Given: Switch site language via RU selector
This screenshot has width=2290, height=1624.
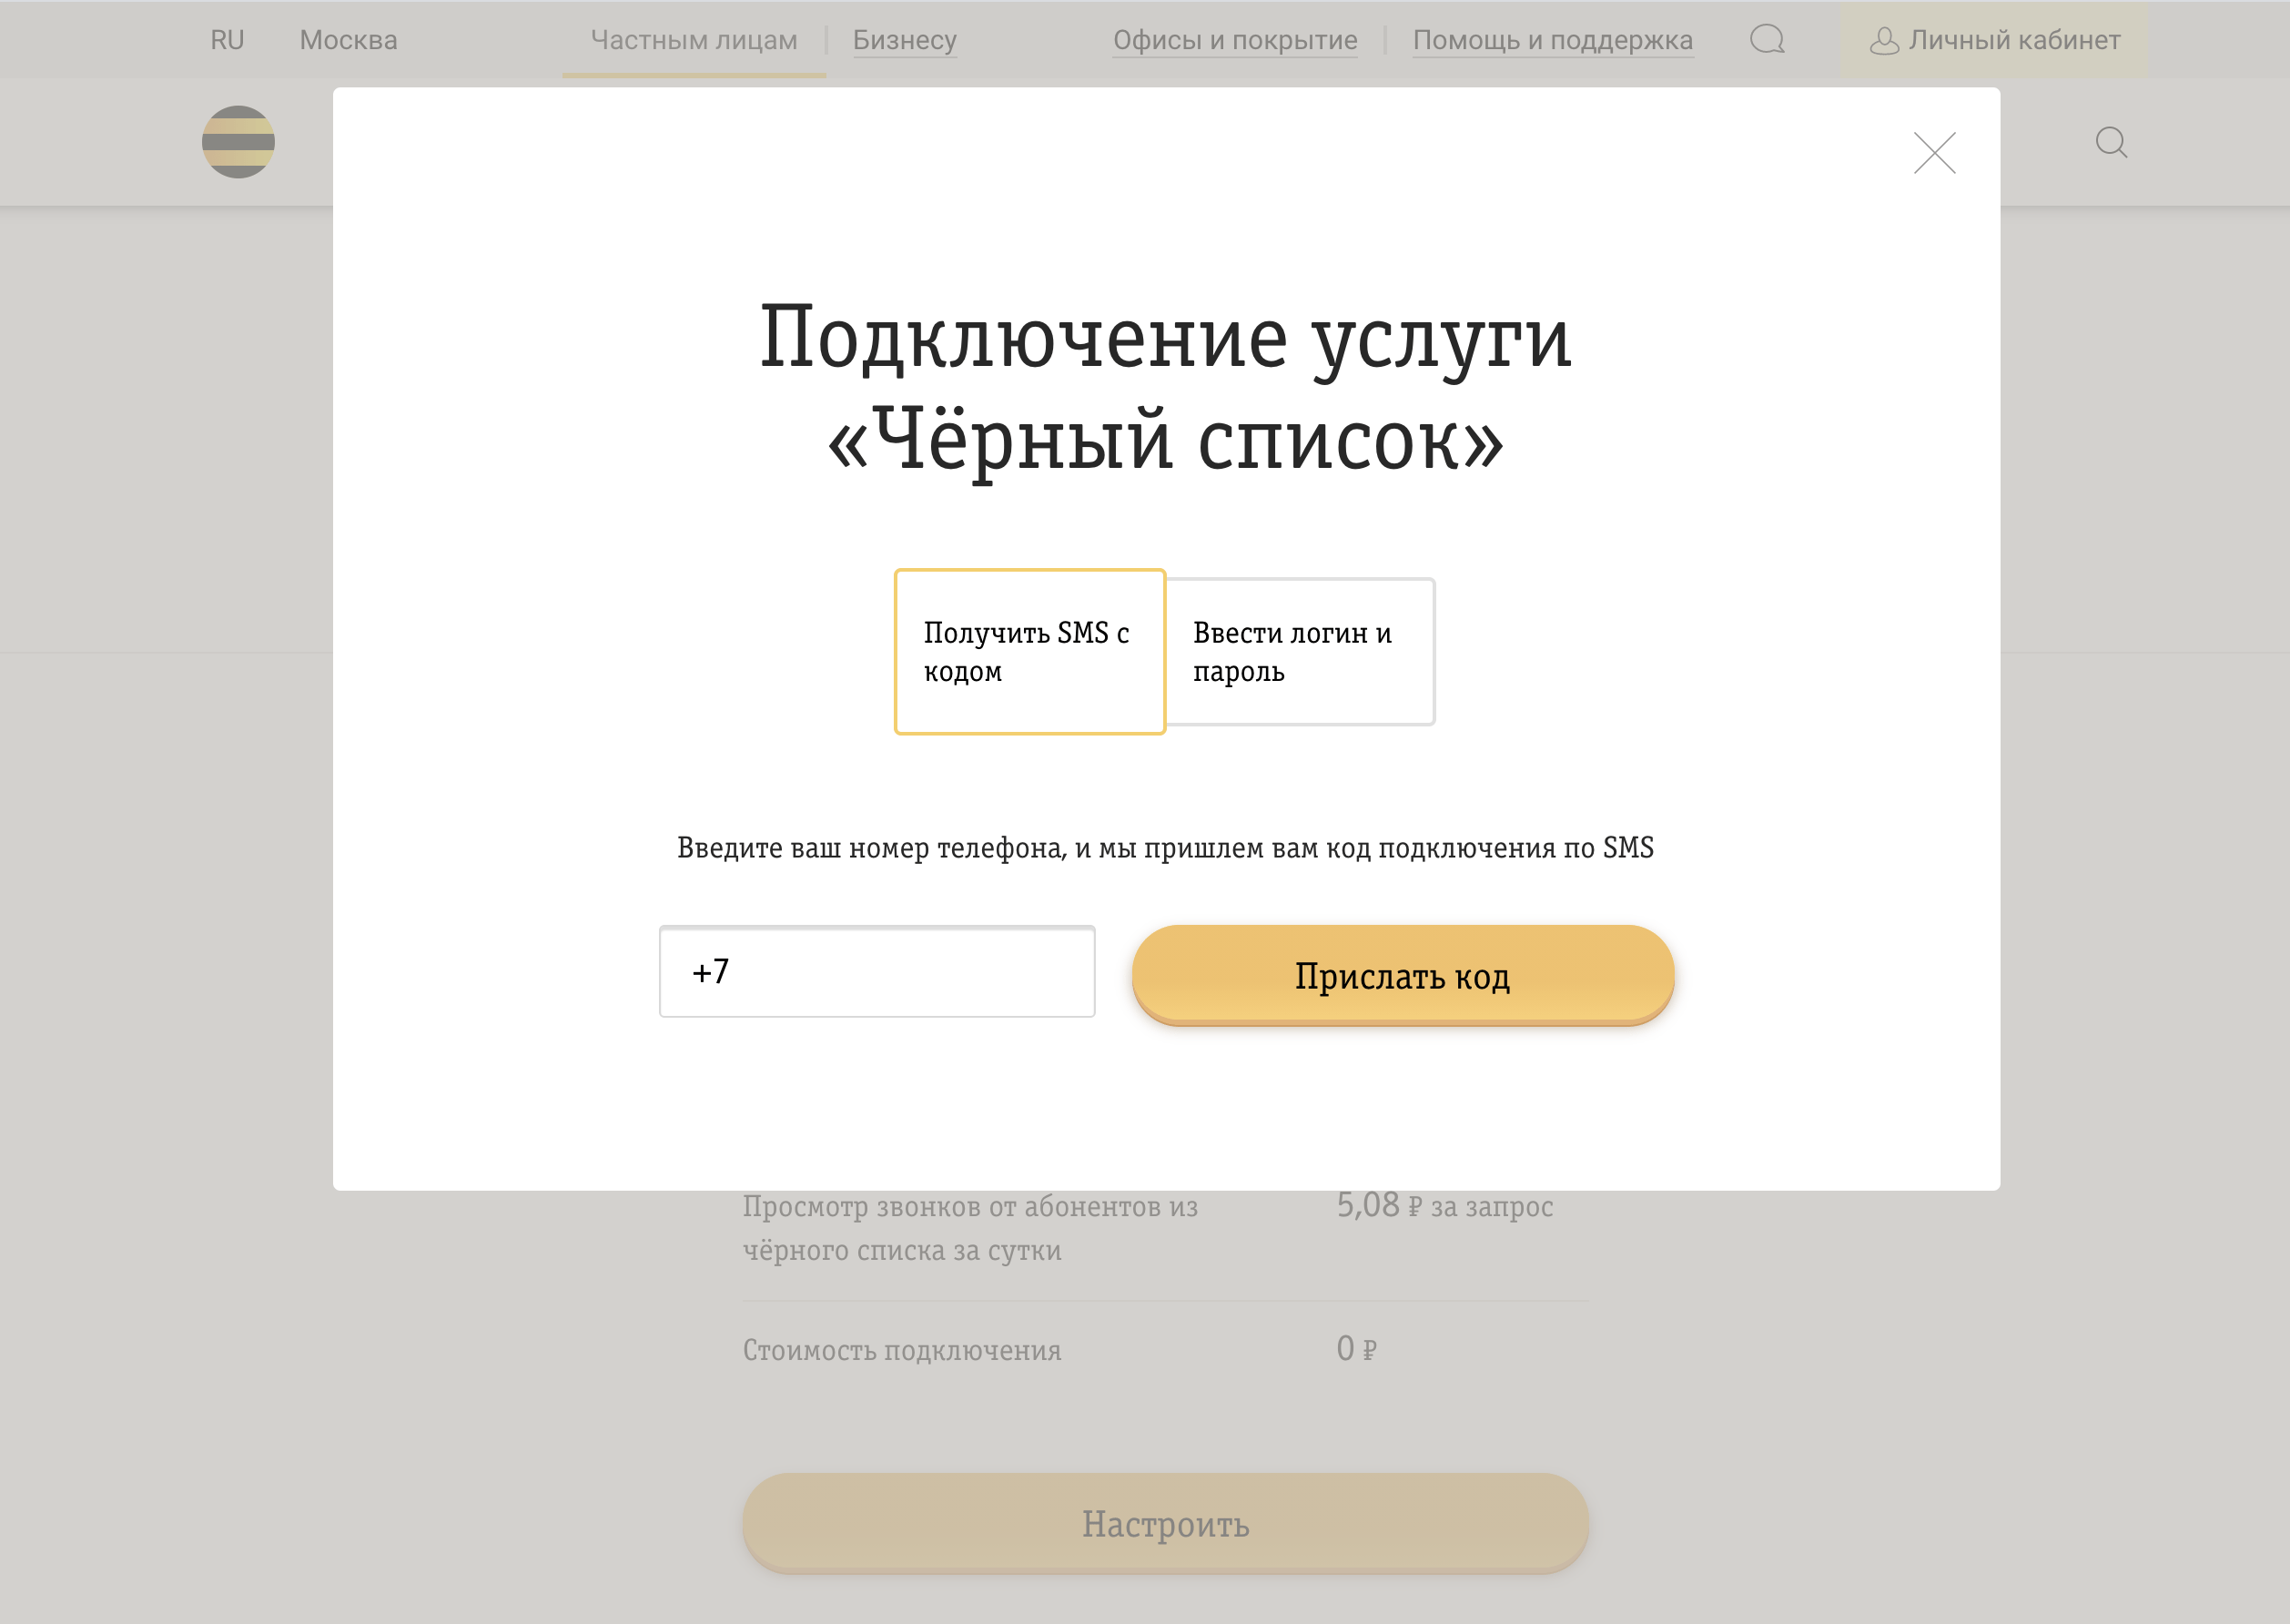Looking at the screenshot, I should pos(228,40).
